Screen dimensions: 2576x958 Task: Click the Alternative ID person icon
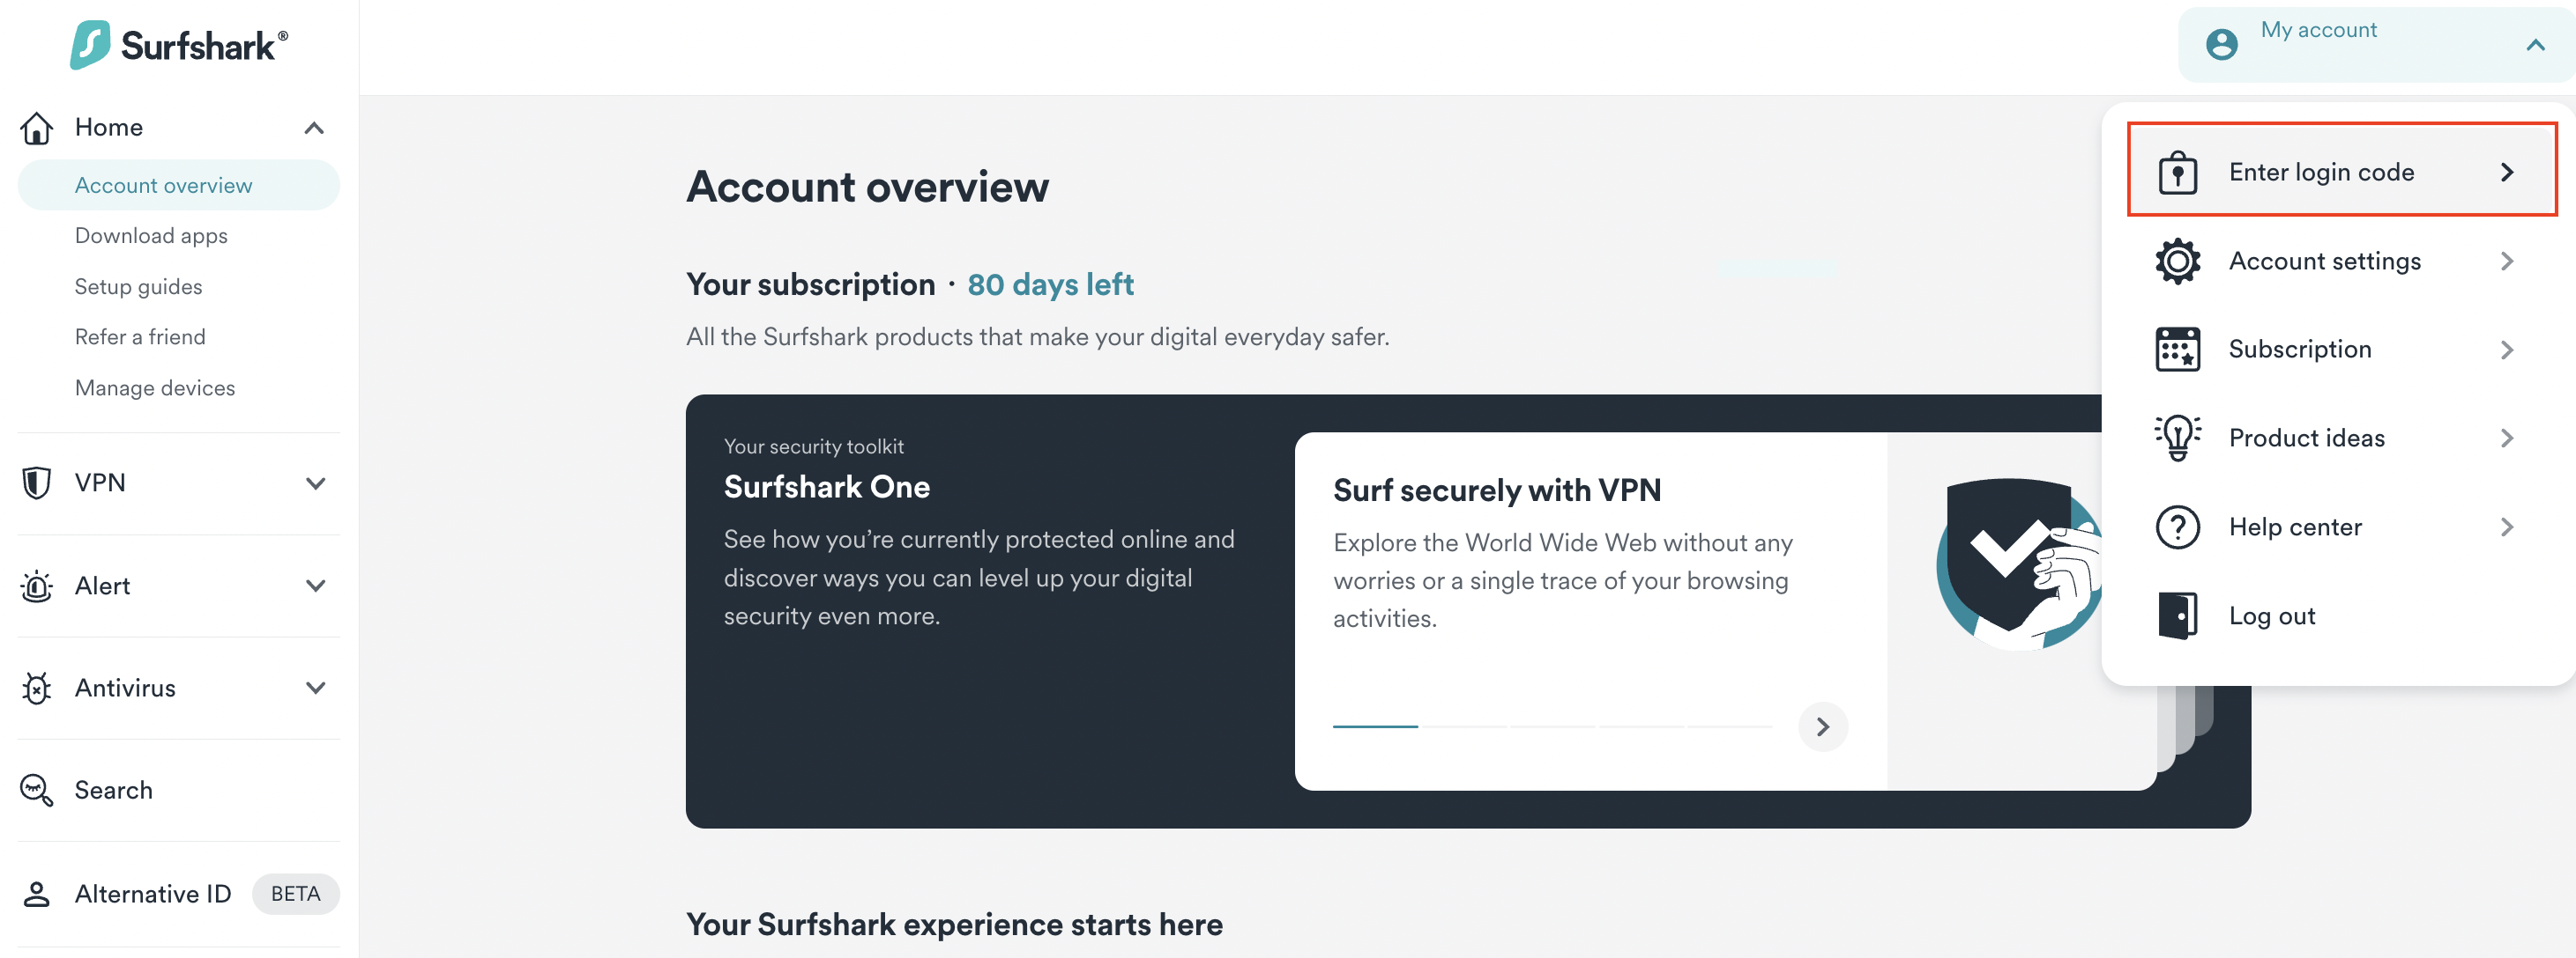pyautogui.click(x=37, y=893)
